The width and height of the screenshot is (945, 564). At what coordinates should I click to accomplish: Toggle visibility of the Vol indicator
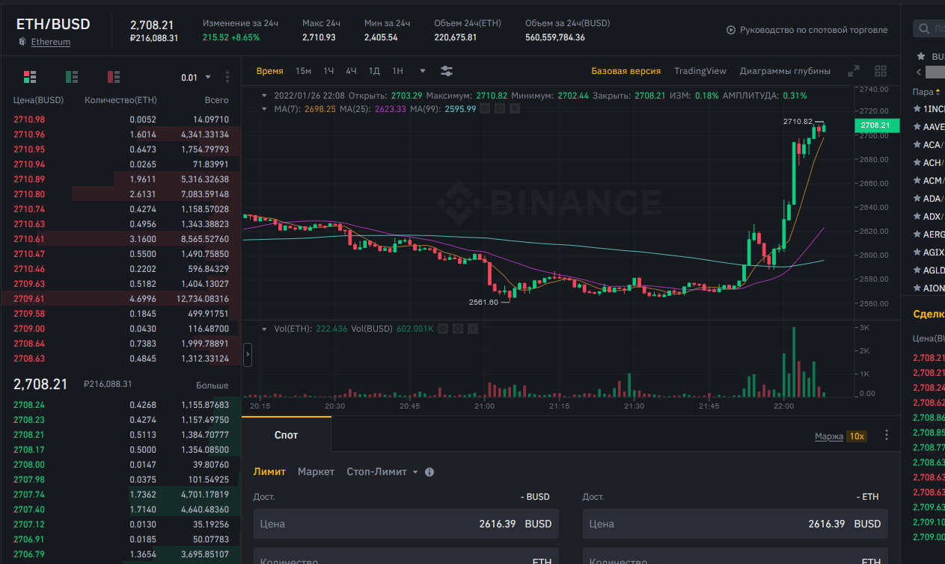tap(444, 329)
